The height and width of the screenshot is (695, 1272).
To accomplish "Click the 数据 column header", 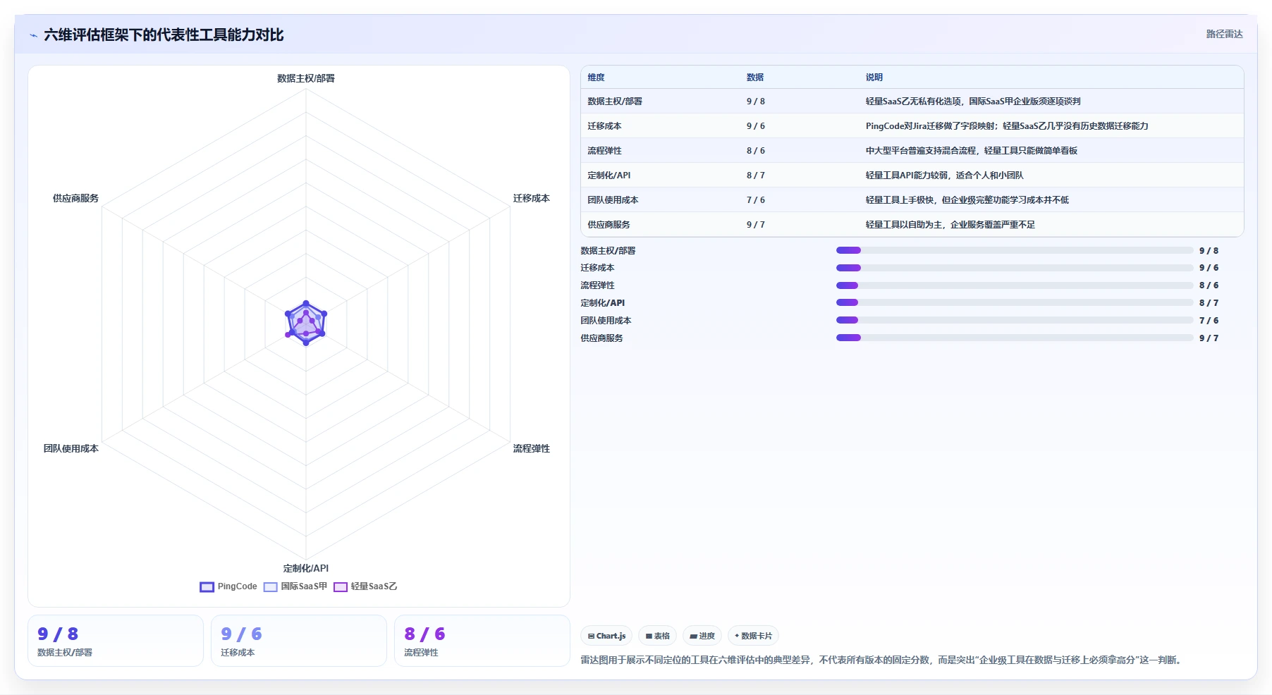I will 755,78.
